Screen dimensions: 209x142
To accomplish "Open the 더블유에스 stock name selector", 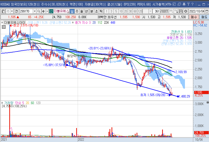I will pyautogui.click(x=61, y=11).
